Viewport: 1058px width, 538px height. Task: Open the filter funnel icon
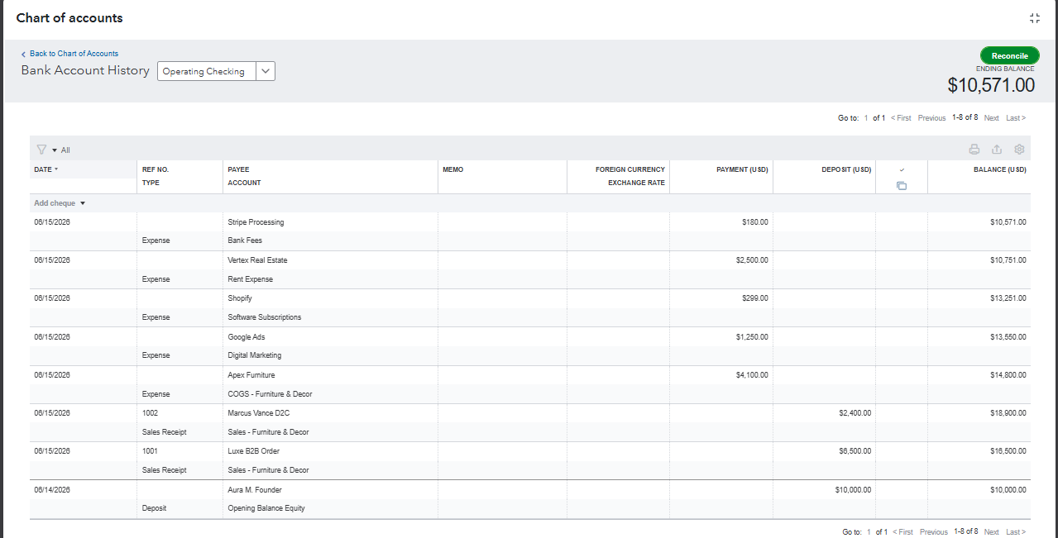coord(41,150)
